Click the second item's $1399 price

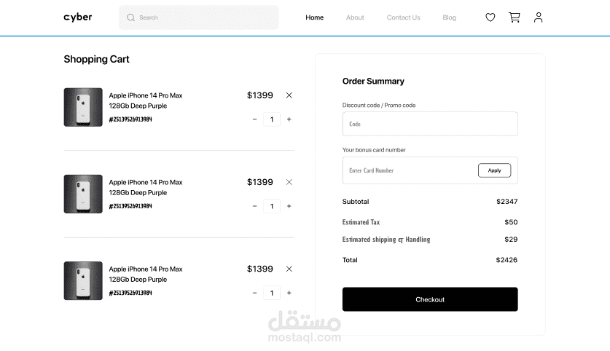(x=260, y=182)
